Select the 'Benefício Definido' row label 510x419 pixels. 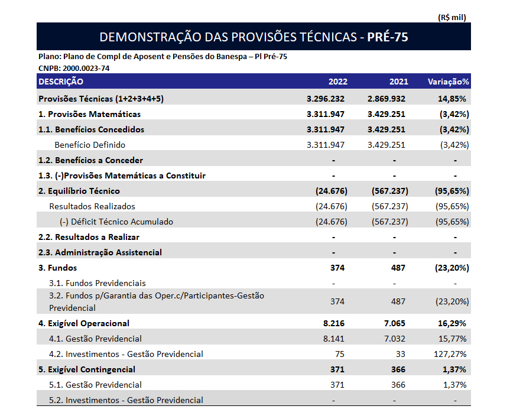(x=90, y=145)
